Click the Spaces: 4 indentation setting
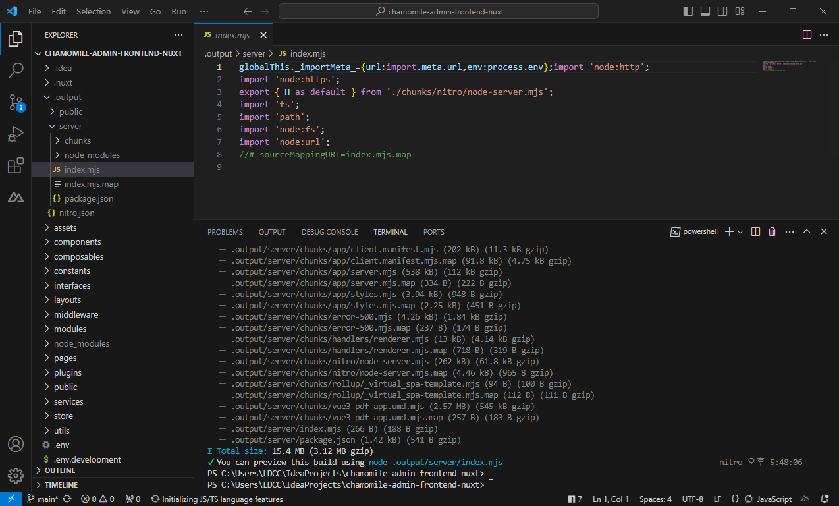Viewport: 839px width, 506px height. click(655, 499)
